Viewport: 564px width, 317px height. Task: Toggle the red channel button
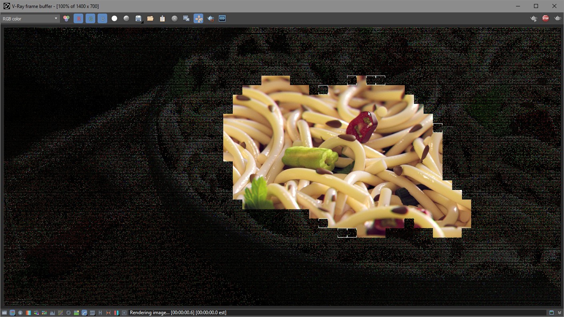(78, 19)
